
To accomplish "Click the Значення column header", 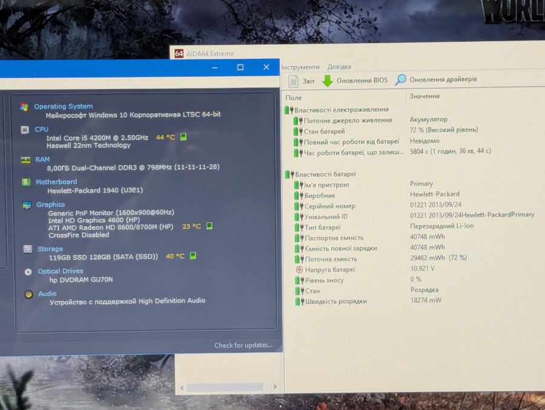I will (424, 96).
